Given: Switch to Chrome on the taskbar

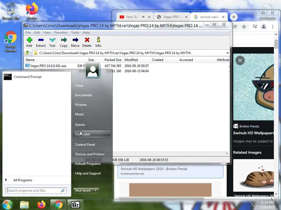Looking at the screenshot, I should coord(58,205).
